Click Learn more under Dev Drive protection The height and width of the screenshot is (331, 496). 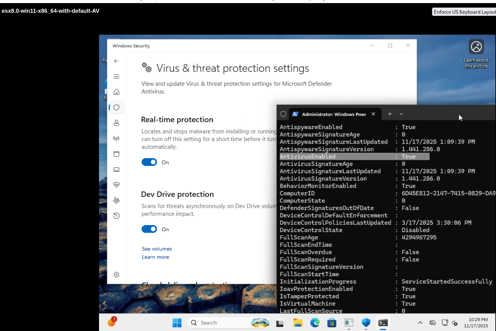point(156,257)
